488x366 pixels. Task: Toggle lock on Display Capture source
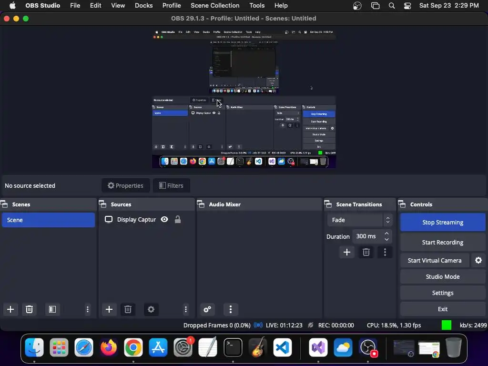pos(178,219)
